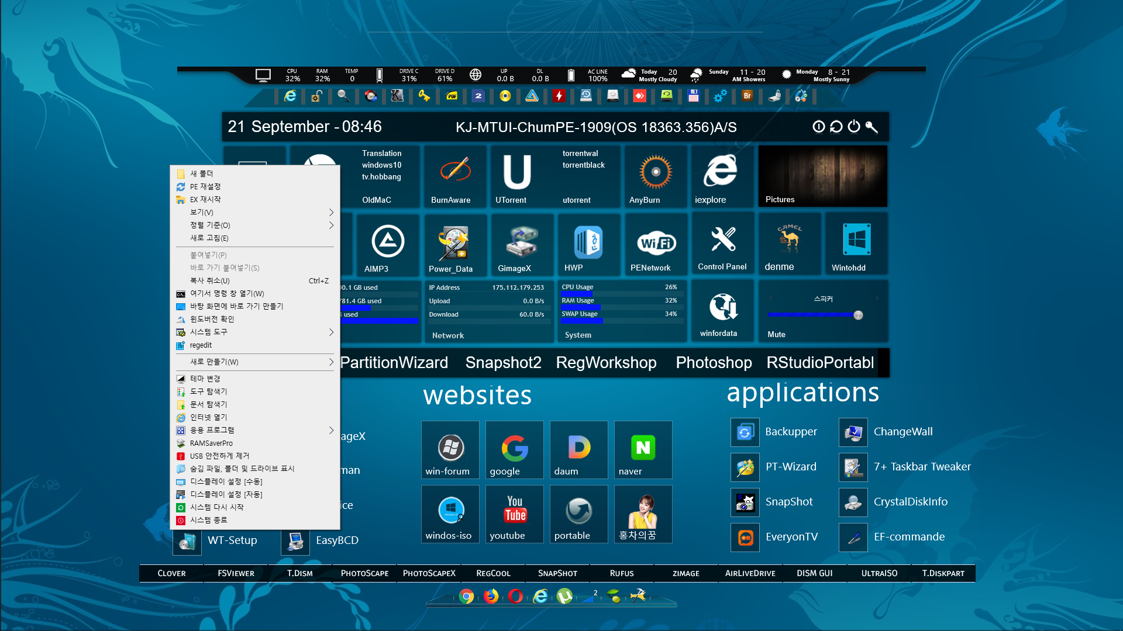Image resolution: width=1123 pixels, height=631 pixels.
Task: Toggle 디스플레이 설정 [수동] option
Action: pyautogui.click(x=227, y=481)
